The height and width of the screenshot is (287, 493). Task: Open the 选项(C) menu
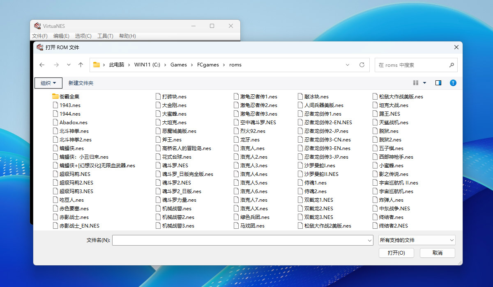(83, 36)
